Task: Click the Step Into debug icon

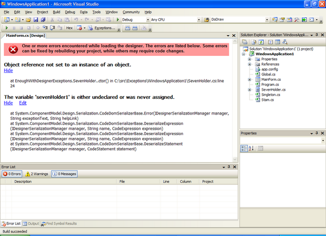Action: (x=45, y=28)
